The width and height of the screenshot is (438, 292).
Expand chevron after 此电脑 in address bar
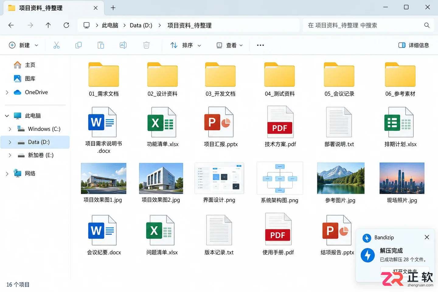pyautogui.click(x=124, y=25)
